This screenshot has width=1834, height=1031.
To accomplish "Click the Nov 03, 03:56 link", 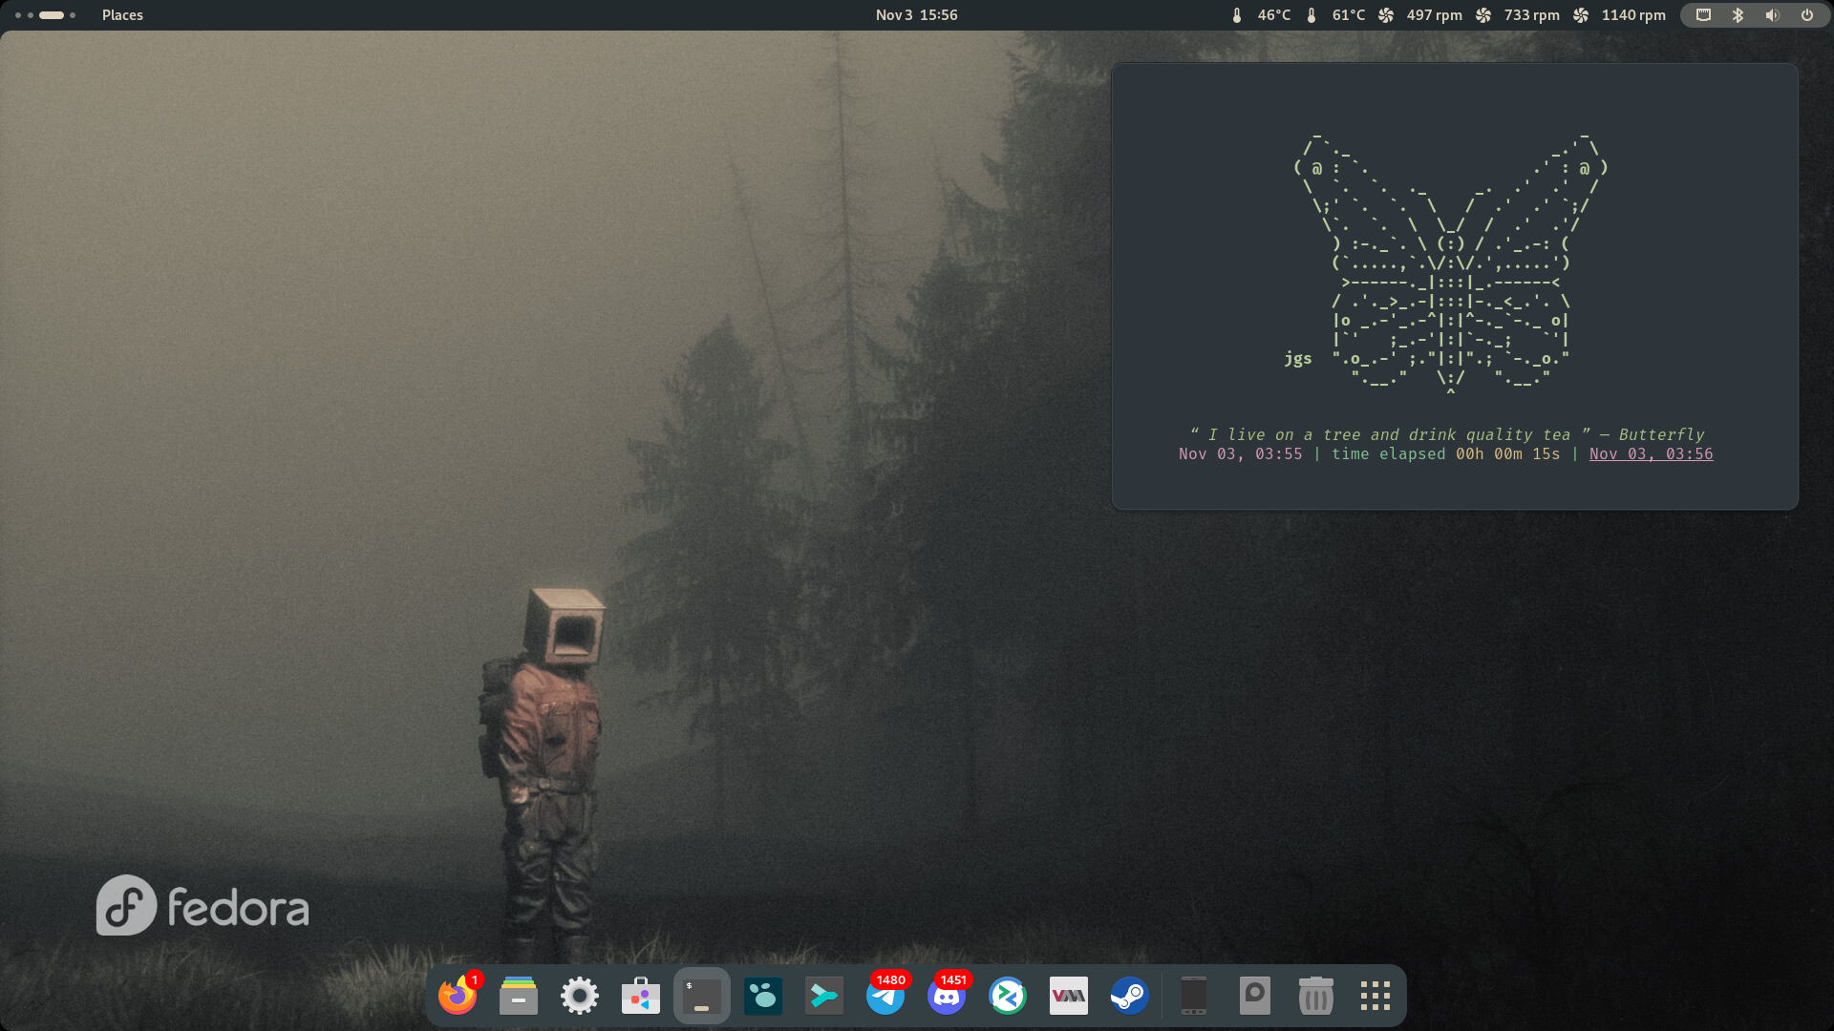I will click(1651, 454).
